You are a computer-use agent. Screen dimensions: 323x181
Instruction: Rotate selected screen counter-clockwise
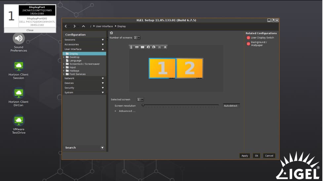[x=148, y=47]
